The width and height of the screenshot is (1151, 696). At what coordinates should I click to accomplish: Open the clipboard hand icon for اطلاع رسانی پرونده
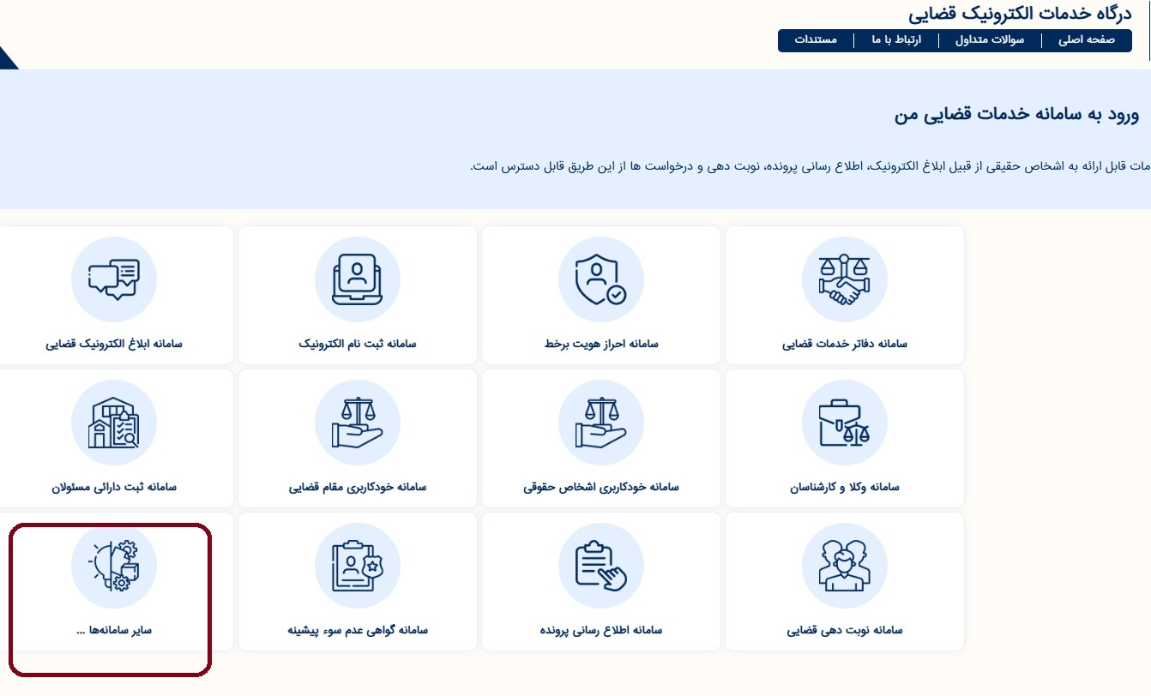(x=600, y=566)
